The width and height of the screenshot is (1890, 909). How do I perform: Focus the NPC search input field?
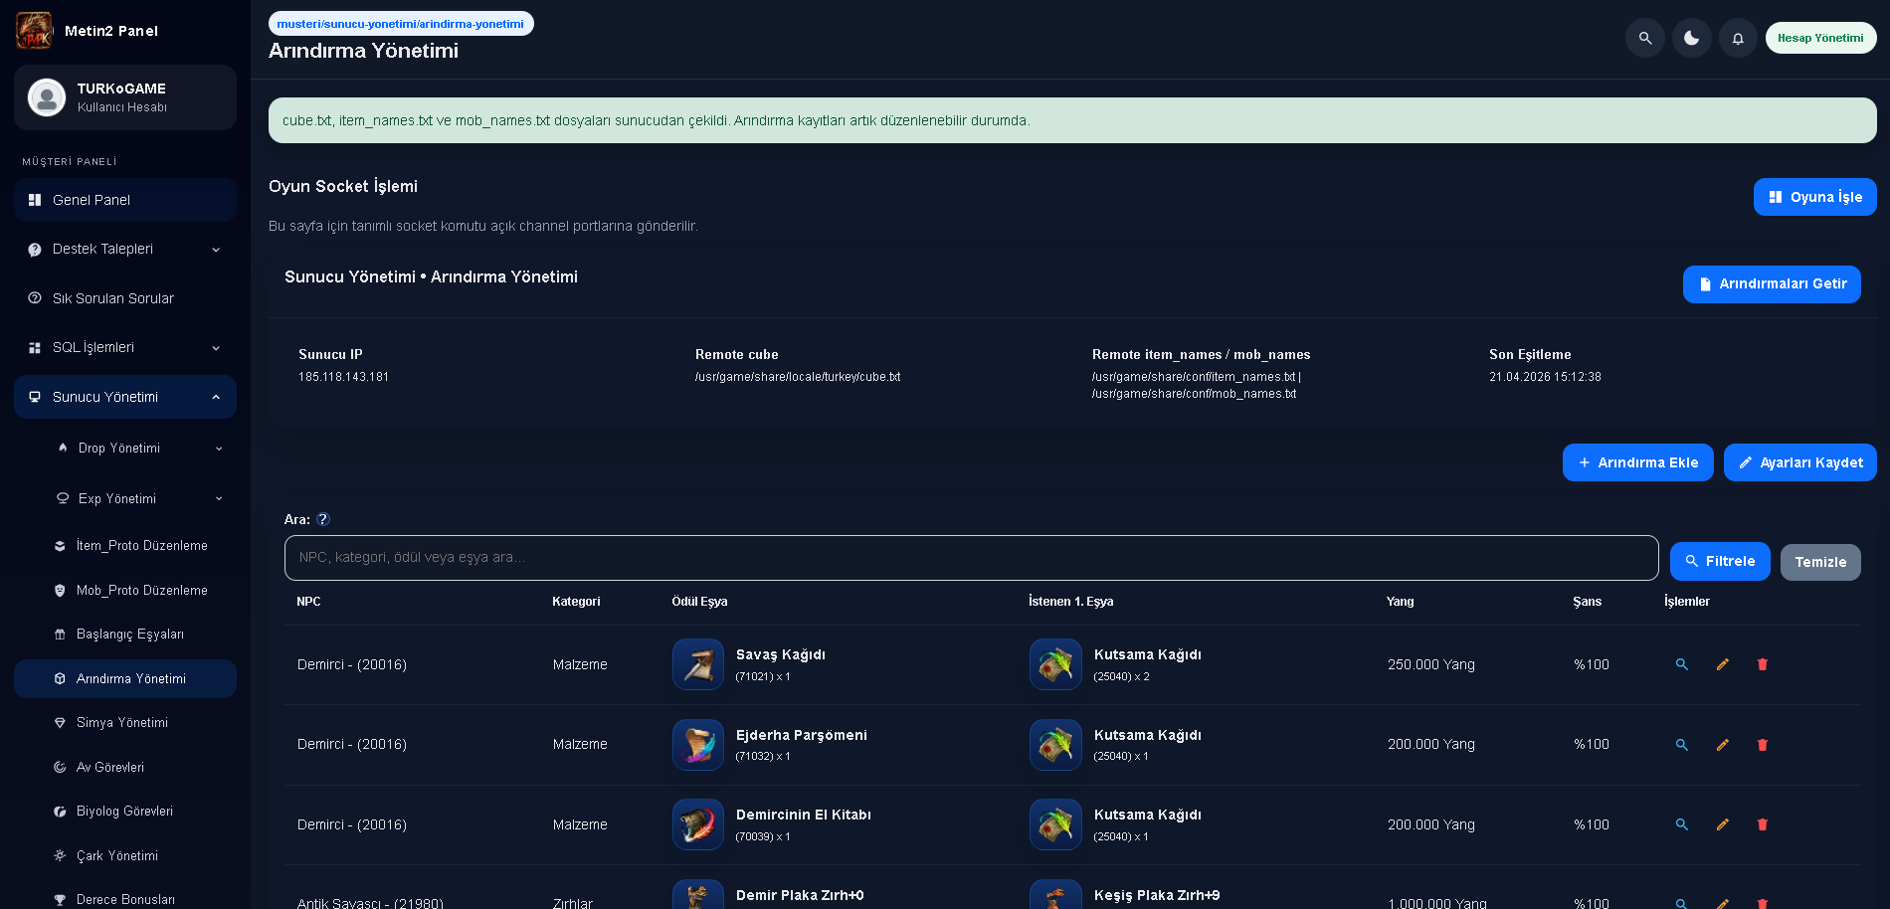tap(971, 558)
